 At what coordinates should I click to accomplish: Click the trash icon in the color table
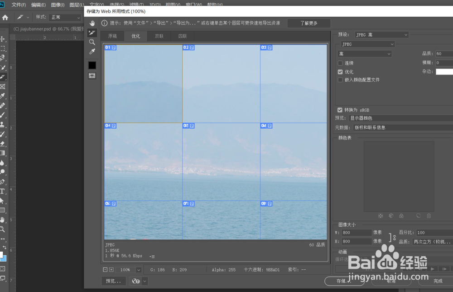click(x=429, y=216)
